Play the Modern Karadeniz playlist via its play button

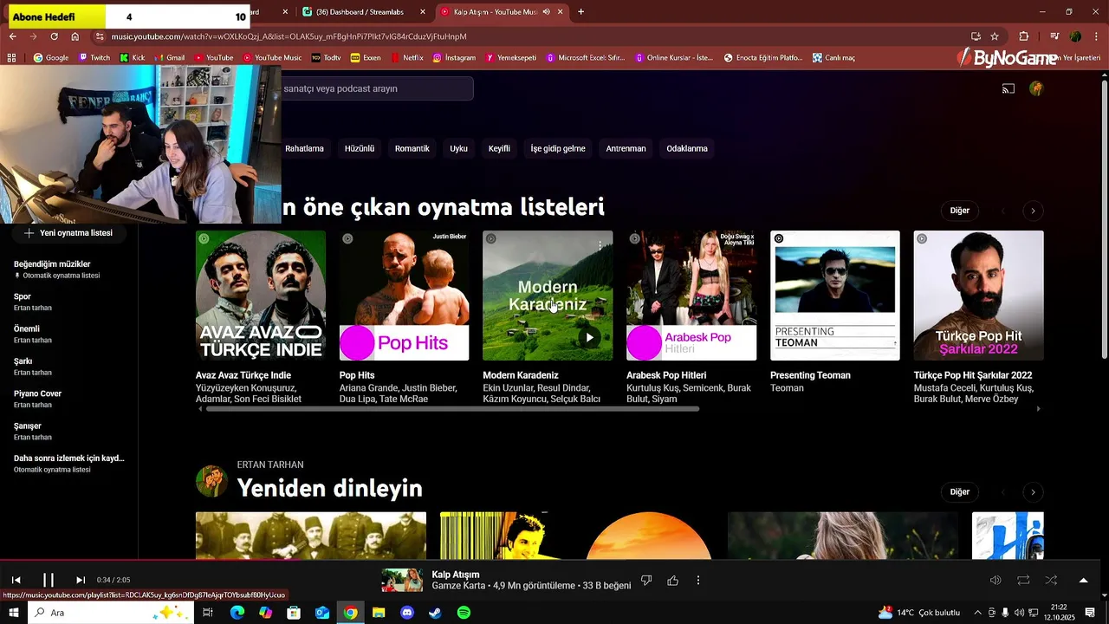(589, 337)
